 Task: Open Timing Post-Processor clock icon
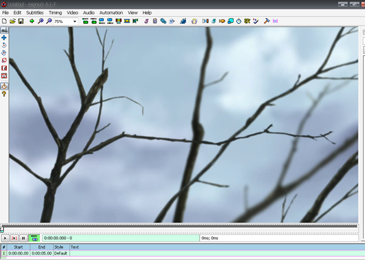point(239,21)
